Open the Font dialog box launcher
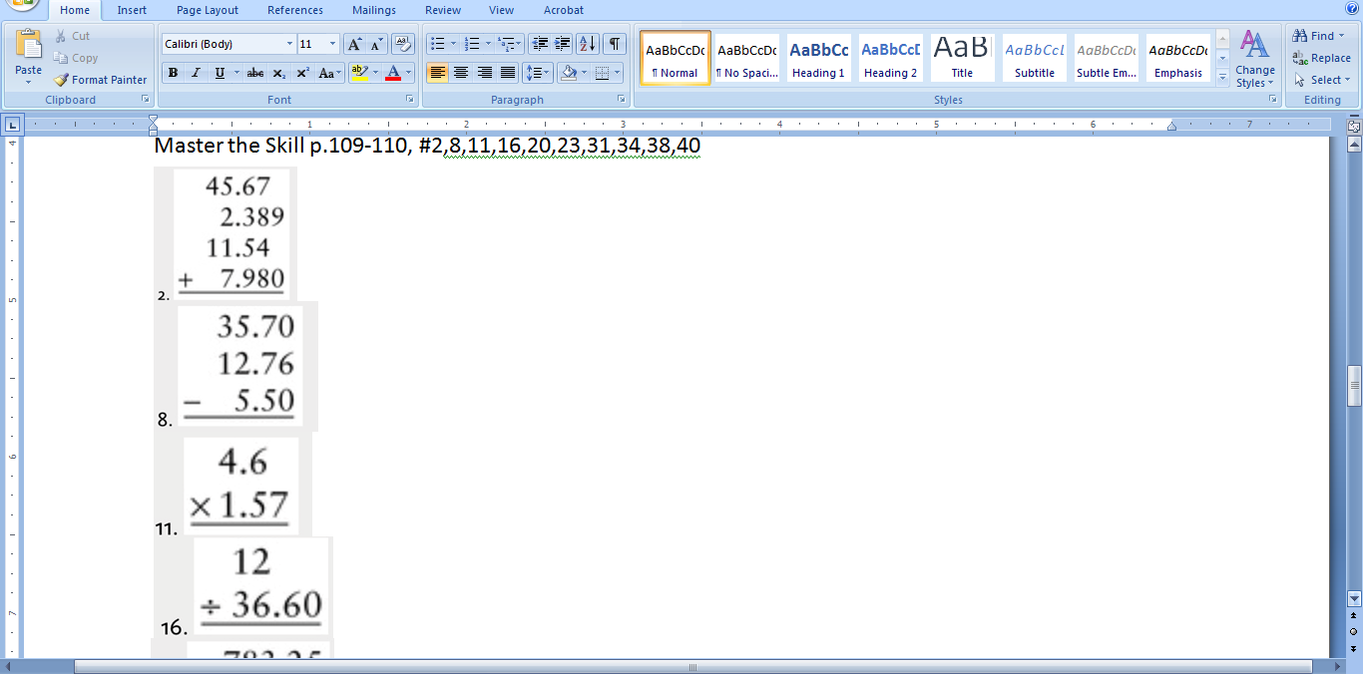Screen dimensions: 1363x674 (409, 99)
